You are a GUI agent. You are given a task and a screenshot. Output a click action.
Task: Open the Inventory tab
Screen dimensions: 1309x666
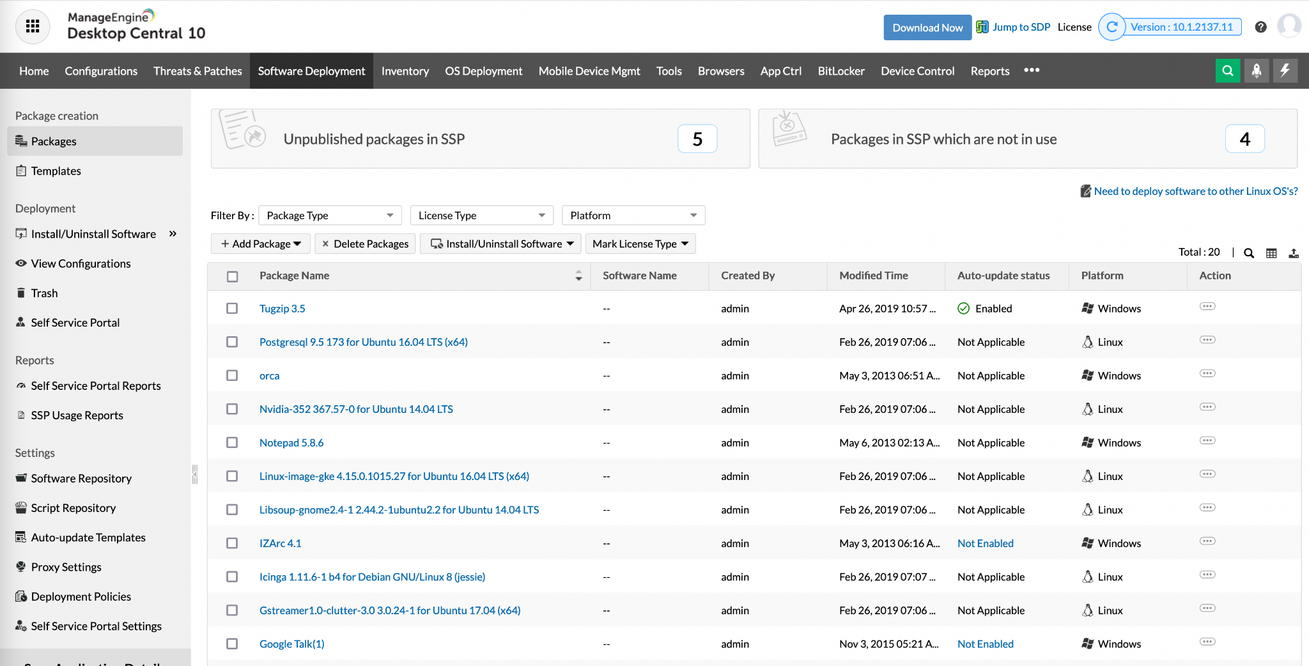click(x=405, y=71)
